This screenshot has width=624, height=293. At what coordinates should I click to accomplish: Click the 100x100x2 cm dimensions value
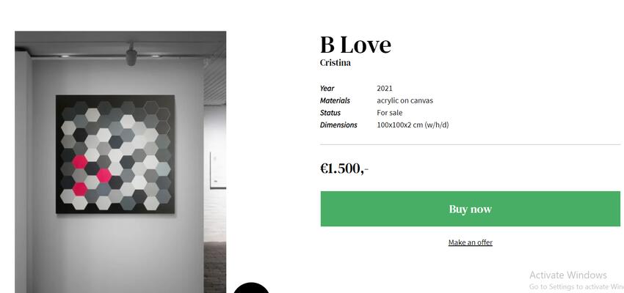413,125
